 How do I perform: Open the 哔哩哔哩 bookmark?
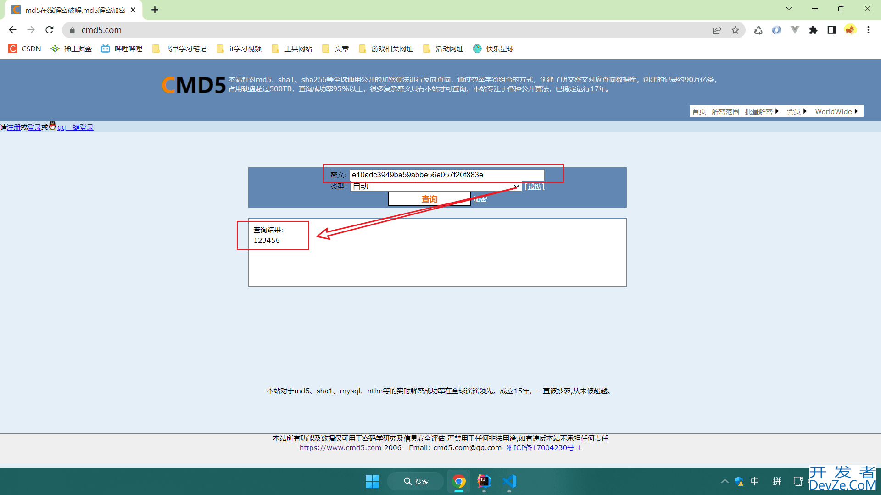click(122, 49)
